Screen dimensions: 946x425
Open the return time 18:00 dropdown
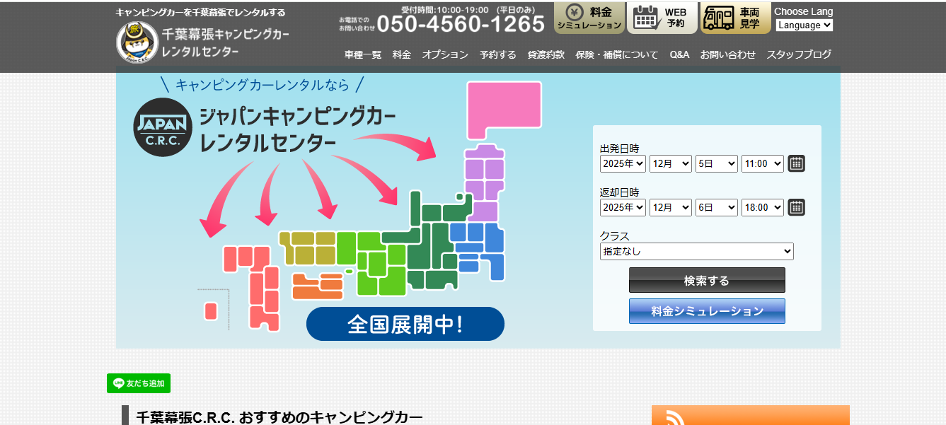[x=762, y=207]
